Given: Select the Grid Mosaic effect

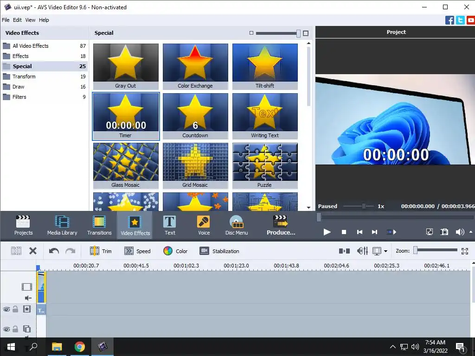Looking at the screenshot, I should point(195,166).
